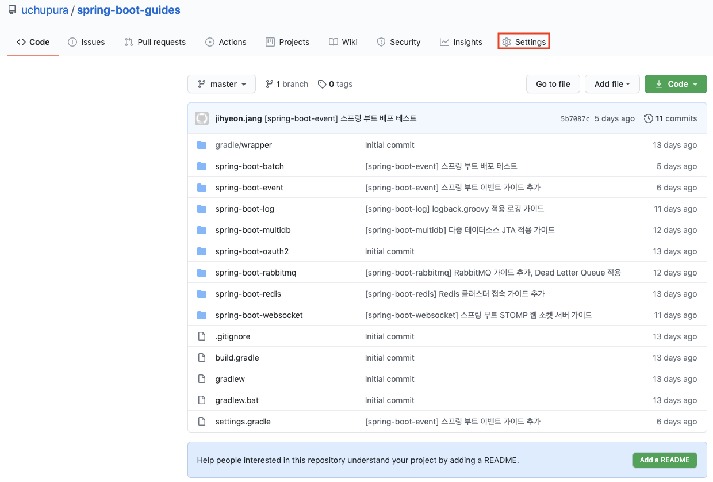Open the spring-boot-redis folder
This screenshot has width=713, height=482.
pyautogui.click(x=248, y=294)
